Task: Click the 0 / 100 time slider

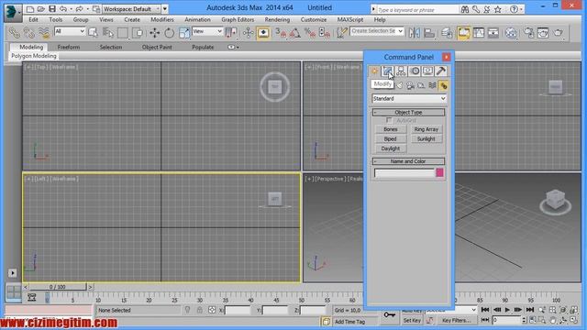Action: [57, 287]
